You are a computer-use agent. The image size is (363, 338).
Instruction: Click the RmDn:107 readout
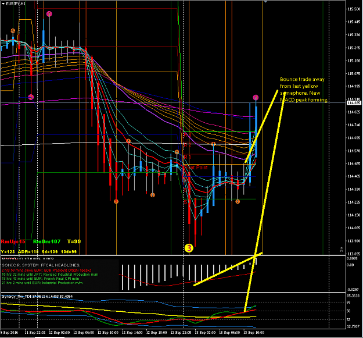[x=46, y=241]
